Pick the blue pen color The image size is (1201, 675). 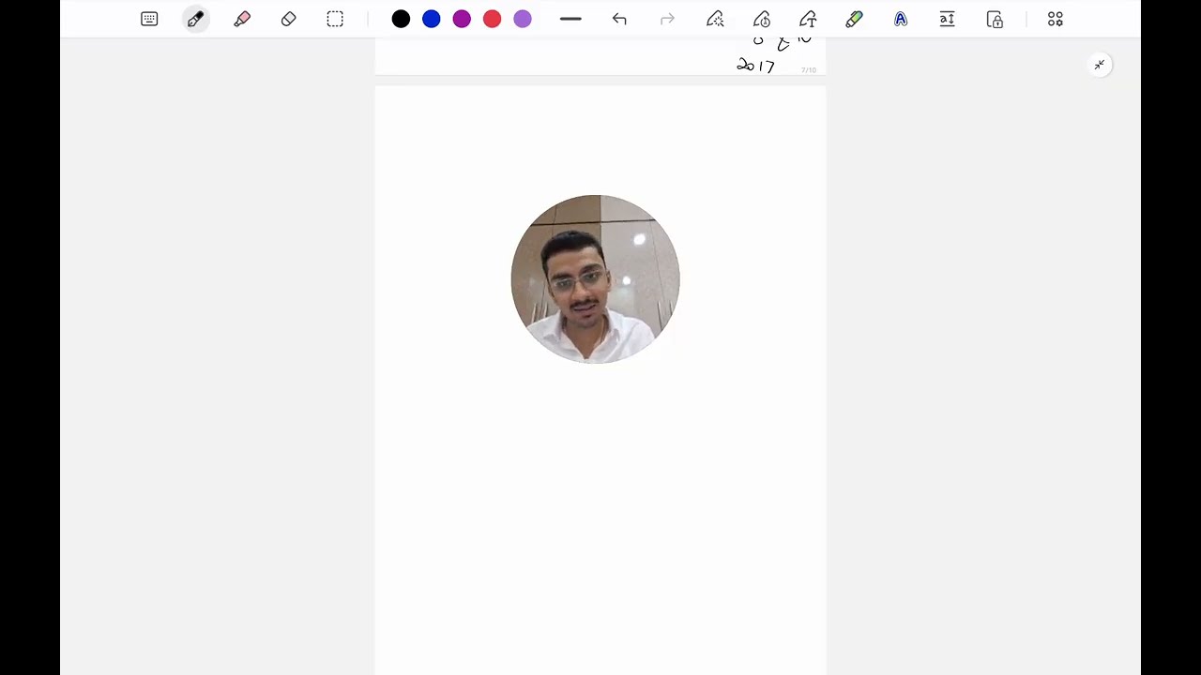point(431,19)
